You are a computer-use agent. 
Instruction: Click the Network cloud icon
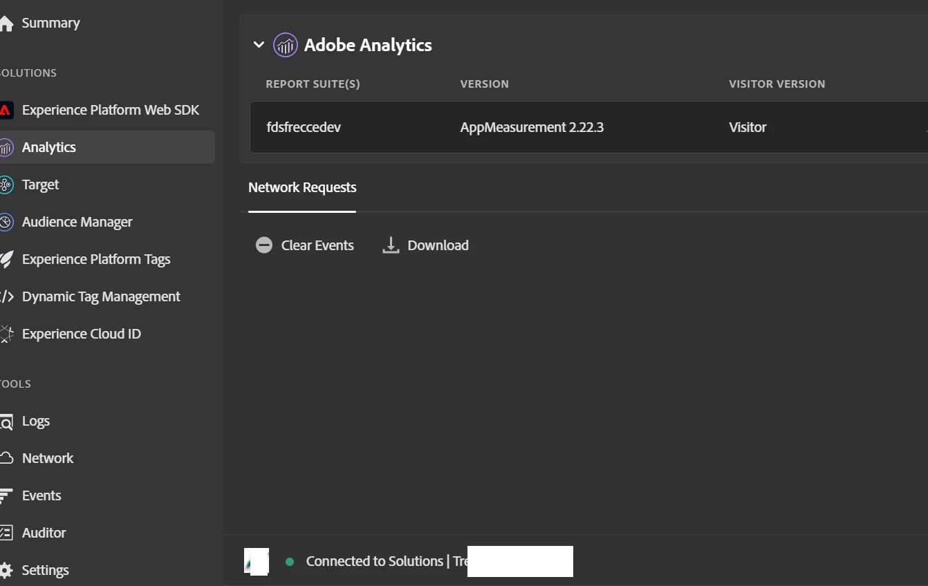(x=6, y=458)
